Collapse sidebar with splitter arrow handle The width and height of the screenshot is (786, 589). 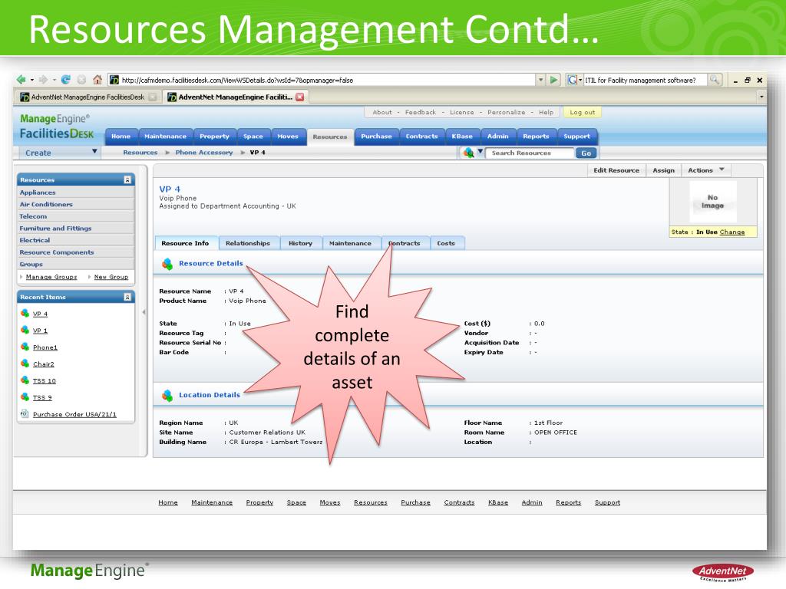point(144,312)
